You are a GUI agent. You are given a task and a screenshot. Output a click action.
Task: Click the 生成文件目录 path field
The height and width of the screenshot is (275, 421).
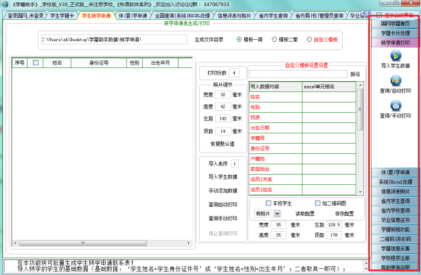[x=113, y=40]
